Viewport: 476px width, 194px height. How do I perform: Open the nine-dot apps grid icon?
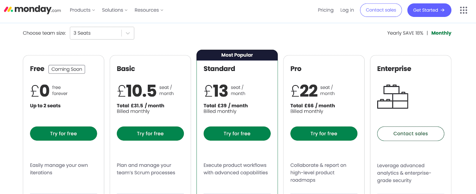coord(464,10)
